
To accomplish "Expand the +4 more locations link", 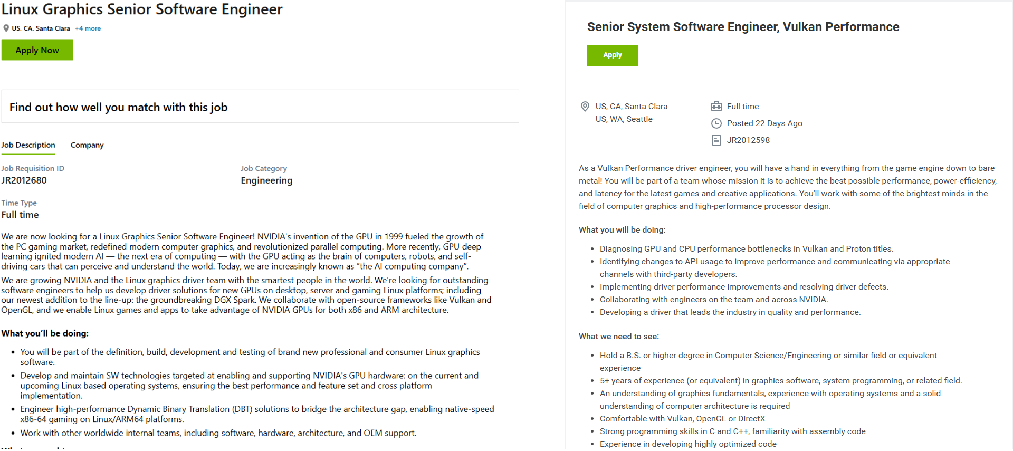I will [x=88, y=28].
